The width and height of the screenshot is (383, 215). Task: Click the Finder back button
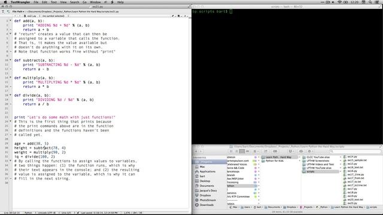click(196, 151)
